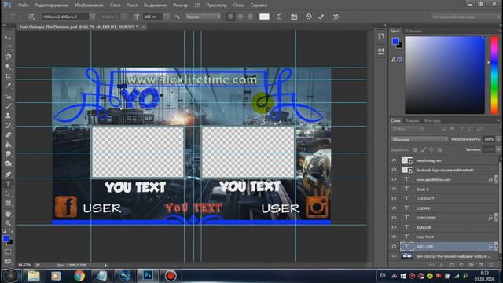
Task: Select the RANDOM layer name
Action: (x=424, y=227)
